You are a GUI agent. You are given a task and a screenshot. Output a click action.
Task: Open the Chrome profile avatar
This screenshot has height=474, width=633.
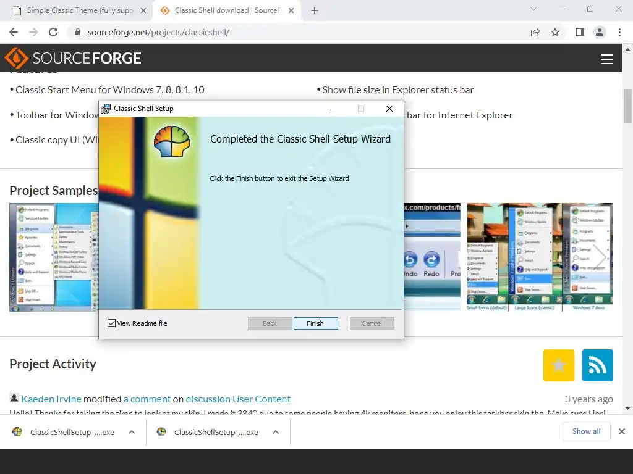pyautogui.click(x=600, y=32)
